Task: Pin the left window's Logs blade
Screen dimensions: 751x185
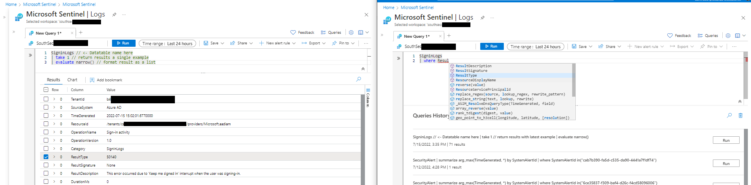Action: pyautogui.click(x=114, y=15)
